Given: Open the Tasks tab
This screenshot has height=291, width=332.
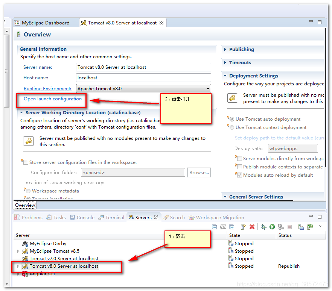Looking at the screenshot, I should (56, 217).
